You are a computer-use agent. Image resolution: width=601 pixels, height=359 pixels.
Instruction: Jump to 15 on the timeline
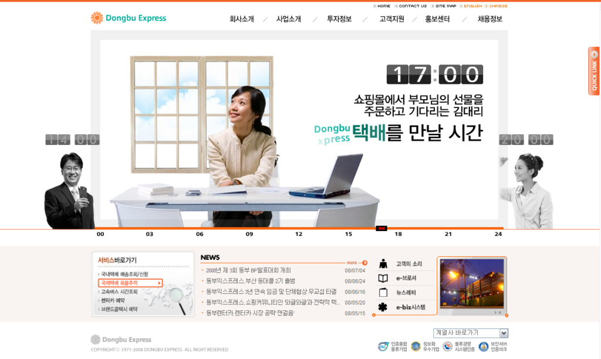(349, 234)
